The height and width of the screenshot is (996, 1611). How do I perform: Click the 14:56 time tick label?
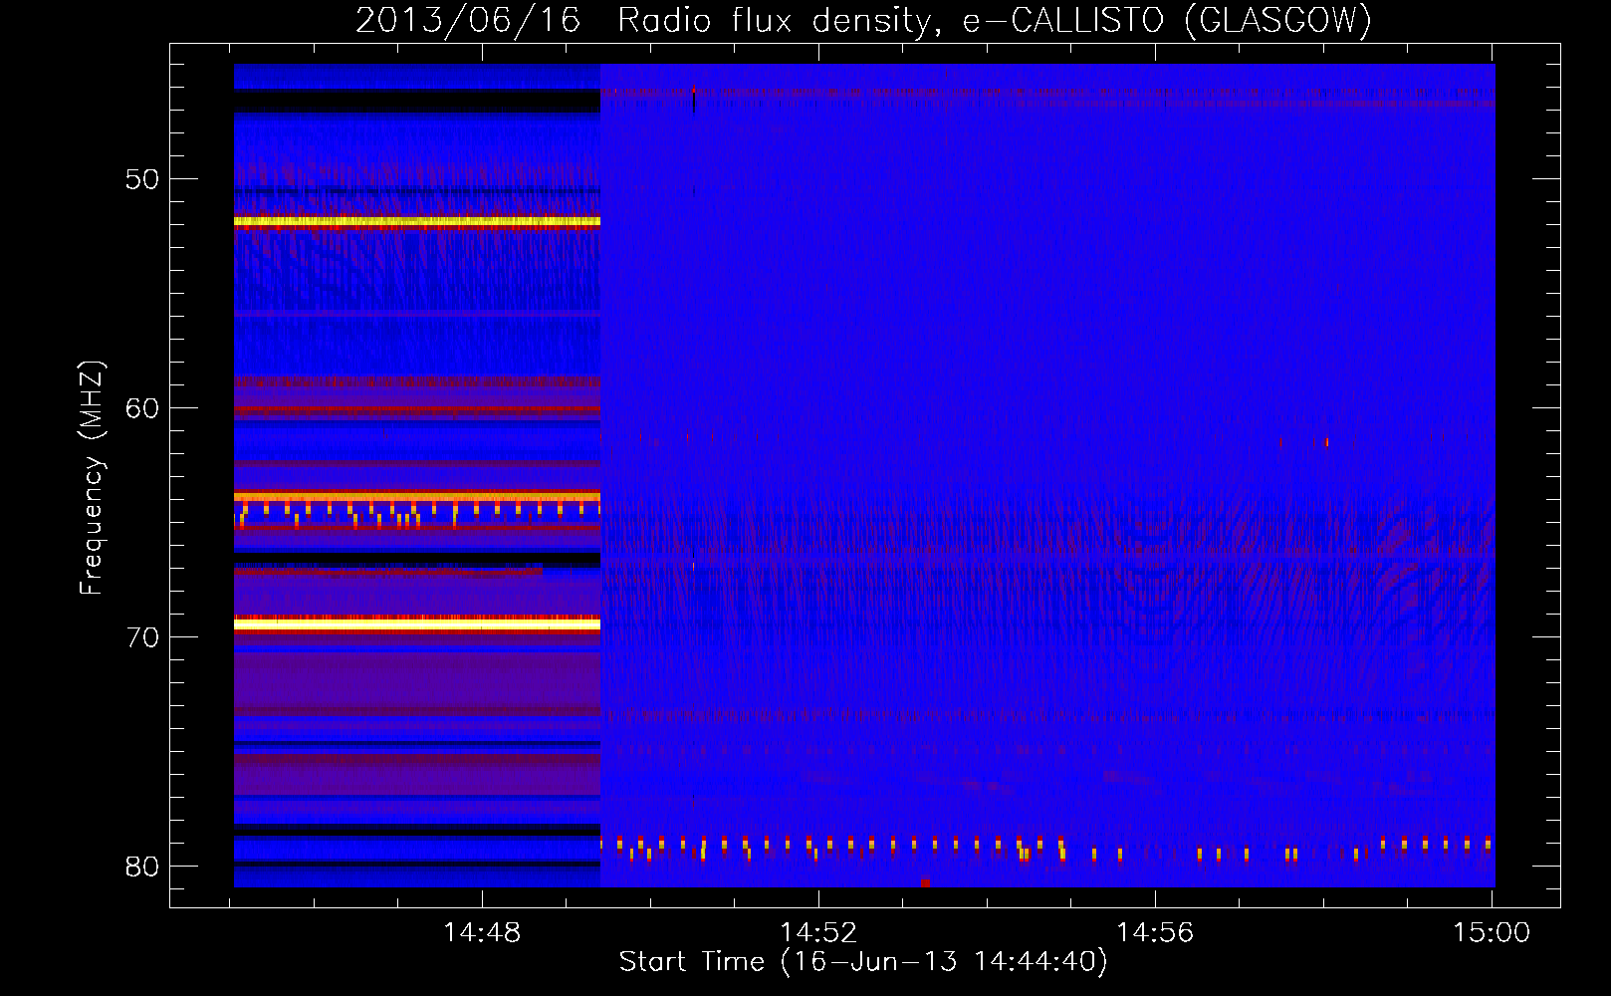[x=1155, y=932]
